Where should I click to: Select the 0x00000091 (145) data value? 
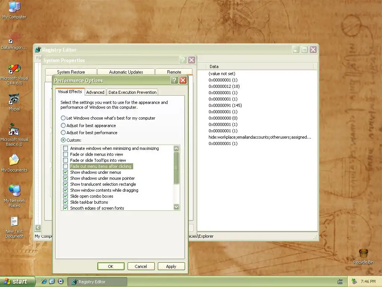click(x=225, y=105)
